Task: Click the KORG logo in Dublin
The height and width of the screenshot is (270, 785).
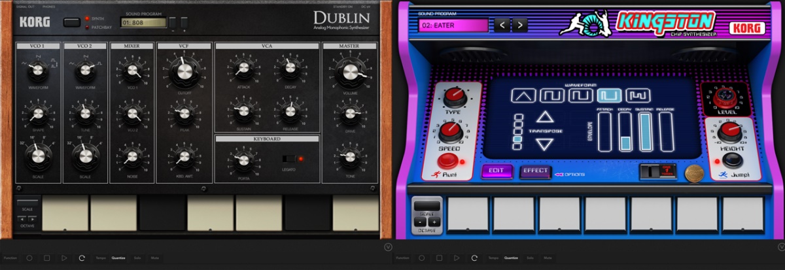Action: coord(34,22)
